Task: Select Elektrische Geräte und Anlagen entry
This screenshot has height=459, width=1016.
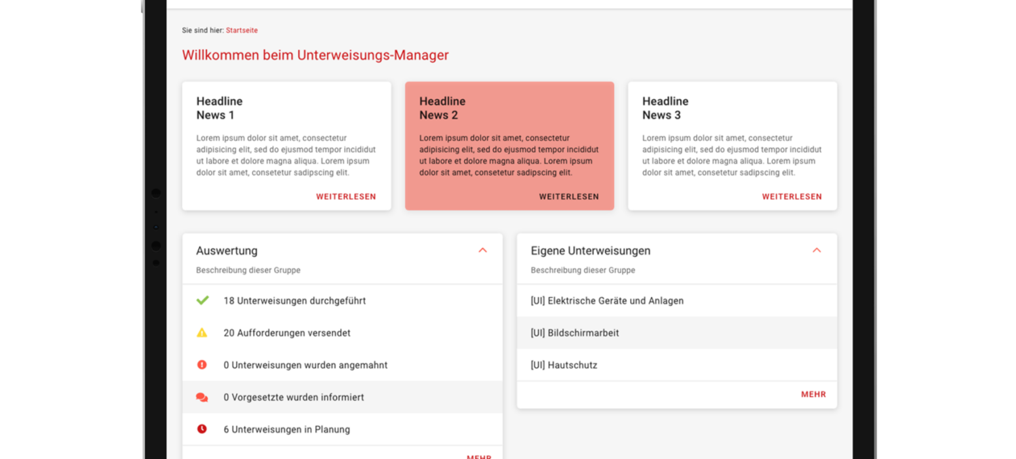Action: point(677,300)
